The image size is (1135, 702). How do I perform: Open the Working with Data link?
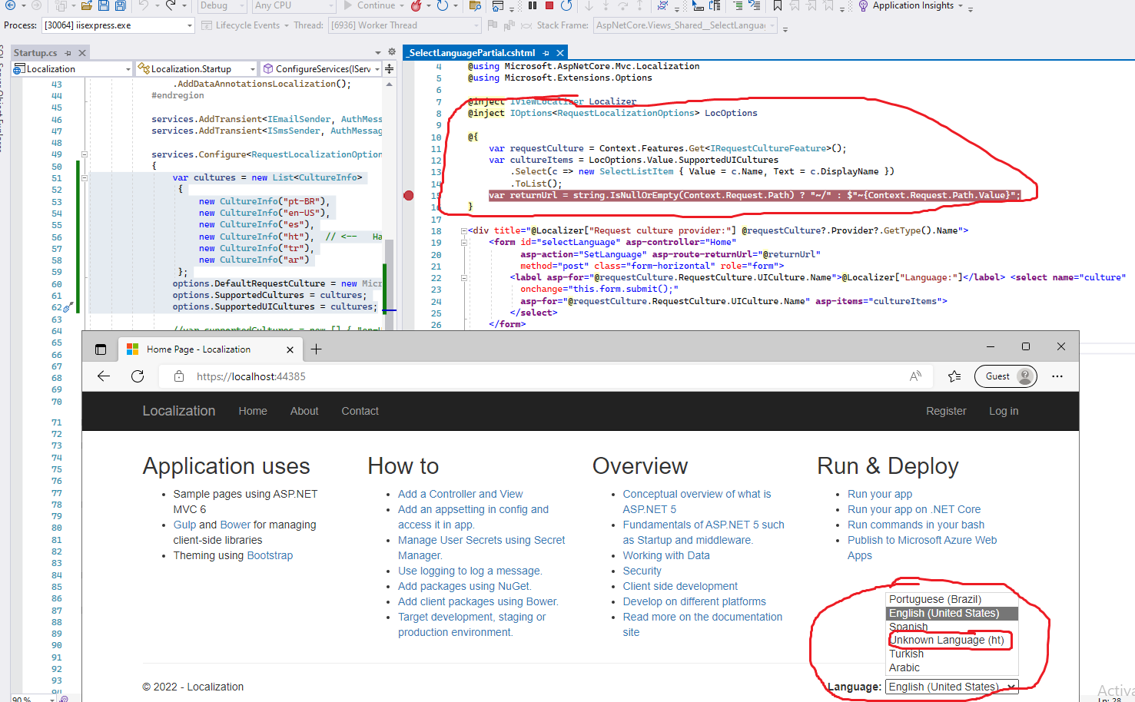[666, 555]
